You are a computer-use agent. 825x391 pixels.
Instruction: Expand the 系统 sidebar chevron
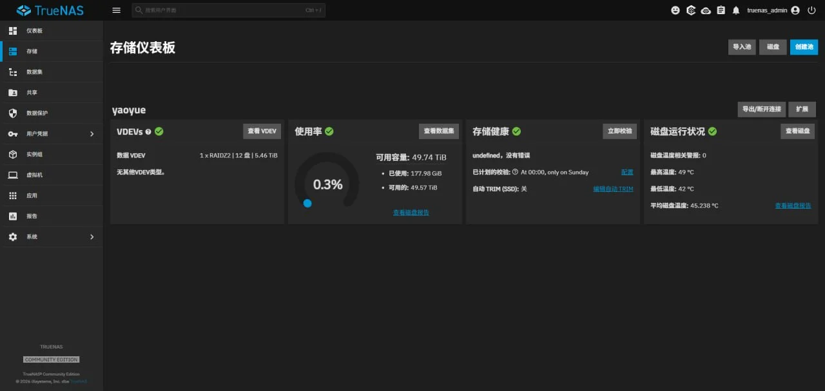(92, 237)
